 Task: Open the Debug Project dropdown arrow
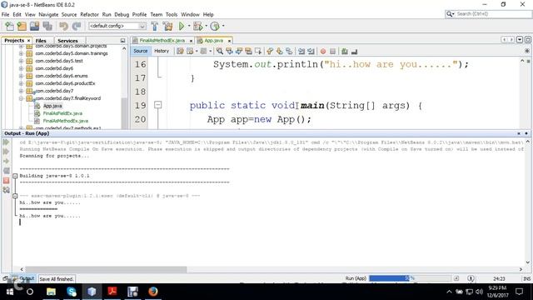coord(206,26)
